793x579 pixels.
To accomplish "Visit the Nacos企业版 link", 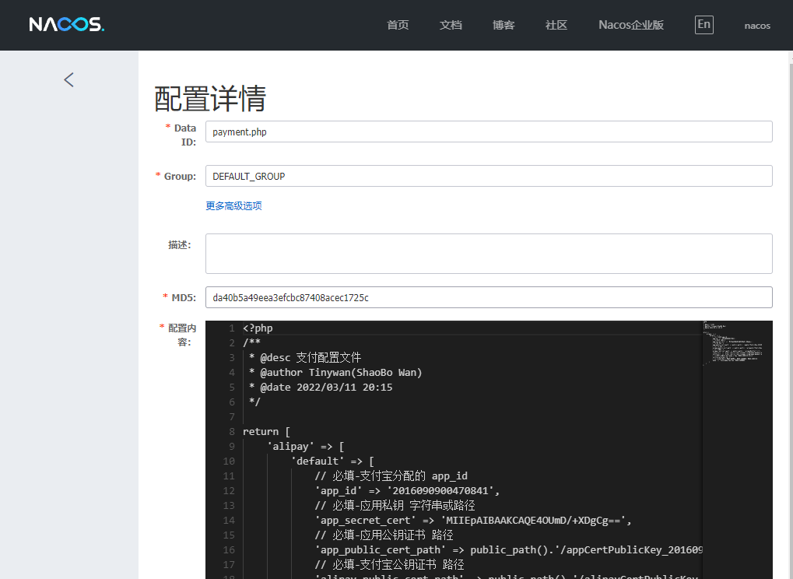I will (x=631, y=25).
